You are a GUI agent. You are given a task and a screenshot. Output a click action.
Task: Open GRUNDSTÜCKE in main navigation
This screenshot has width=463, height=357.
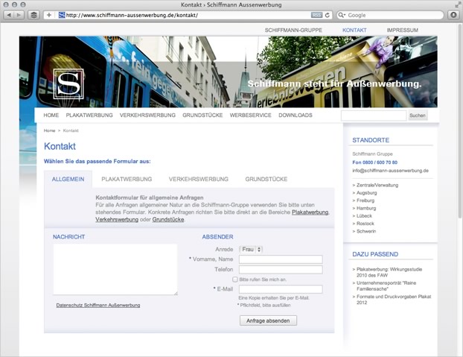click(202, 116)
